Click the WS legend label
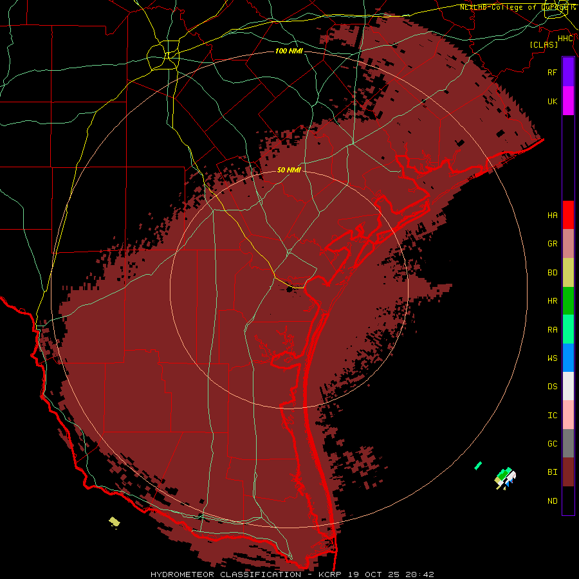 point(552,358)
